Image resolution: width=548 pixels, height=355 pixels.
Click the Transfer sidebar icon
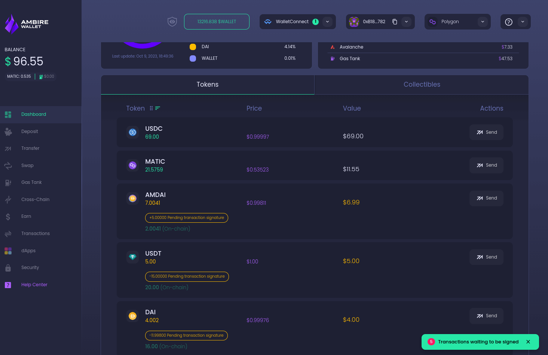coord(8,149)
